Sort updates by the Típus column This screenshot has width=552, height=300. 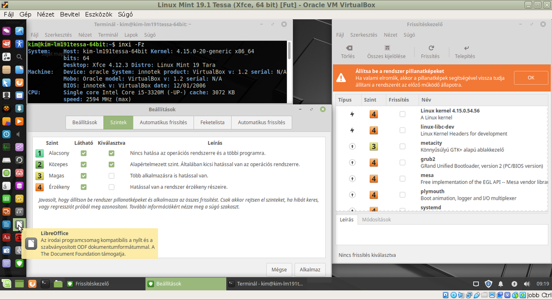pos(348,99)
